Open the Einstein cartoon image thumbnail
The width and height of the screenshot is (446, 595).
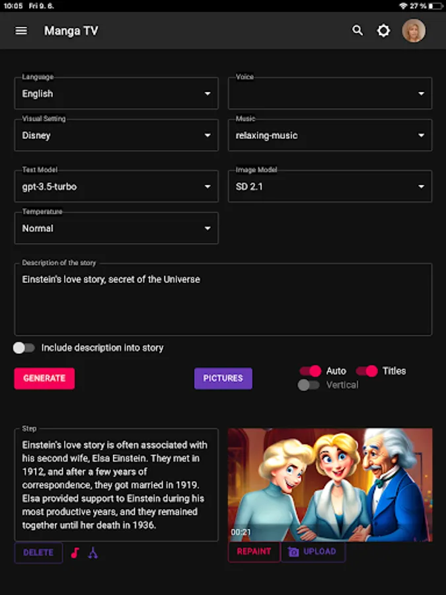(330, 485)
